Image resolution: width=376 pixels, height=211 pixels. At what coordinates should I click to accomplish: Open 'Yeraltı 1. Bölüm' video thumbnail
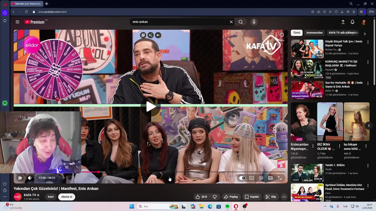(307, 173)
